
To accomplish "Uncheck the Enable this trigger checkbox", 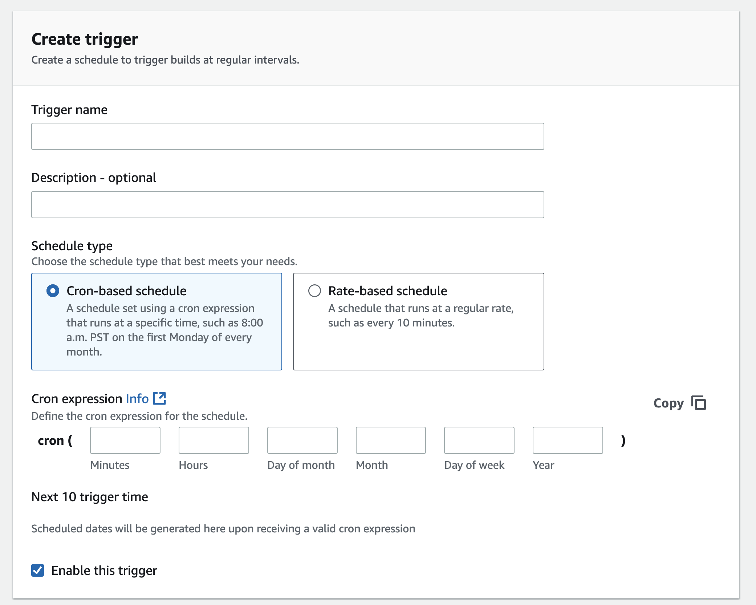I will (x=38, y=571).
